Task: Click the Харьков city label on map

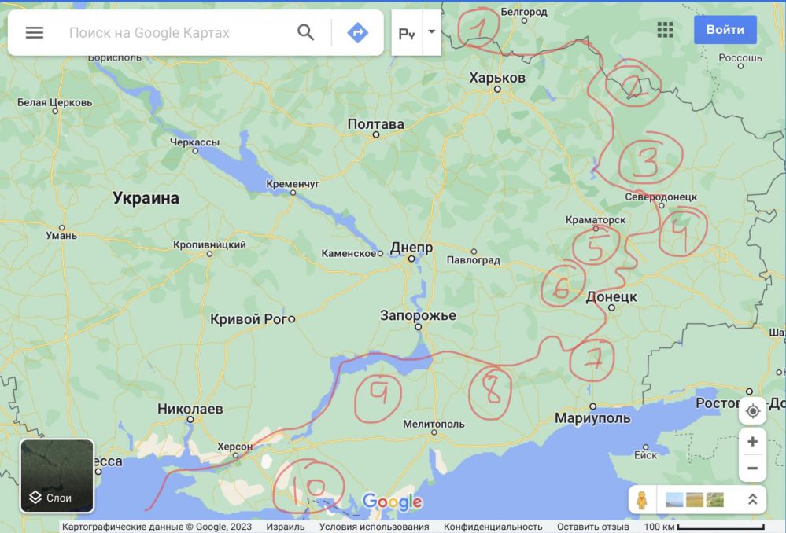Action: (x=496, y=77)
